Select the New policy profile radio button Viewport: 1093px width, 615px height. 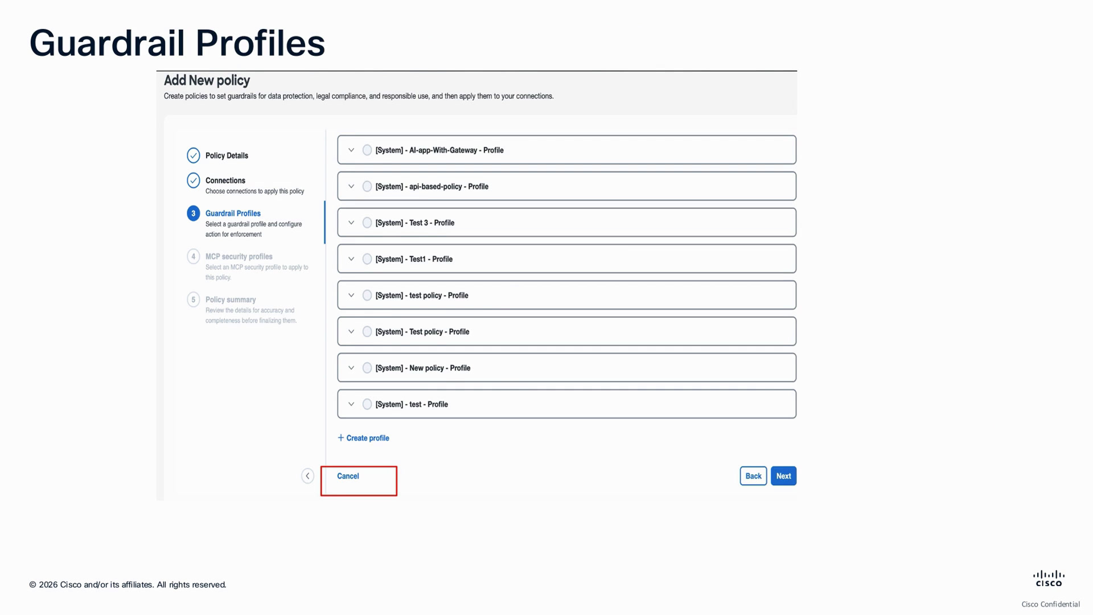[367, 368]
